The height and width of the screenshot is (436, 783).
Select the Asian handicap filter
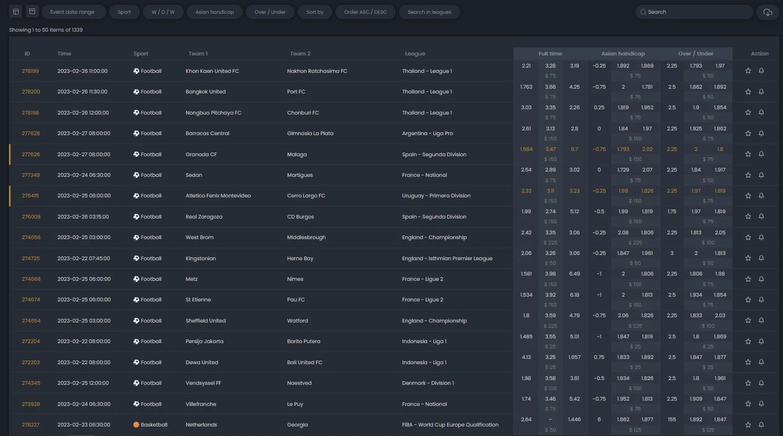[215, 12]
